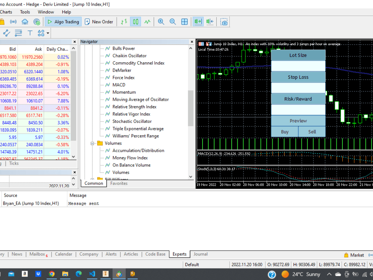Image resolution: width=373 pixels, height=280 pixels.
Task: Select Money Flow Index indicator
Action: point(130,158)
